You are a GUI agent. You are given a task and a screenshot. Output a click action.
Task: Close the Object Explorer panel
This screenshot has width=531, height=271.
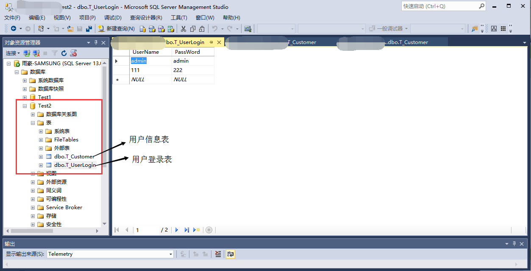pos(103,42)
